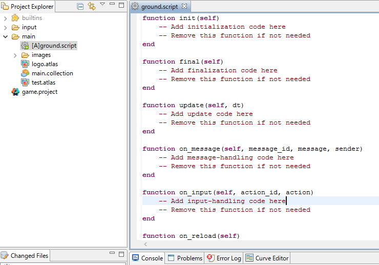Click the Problems tab icon
Image resolution: width=379 pixels, height=265 pixels.
click(171, 258)
